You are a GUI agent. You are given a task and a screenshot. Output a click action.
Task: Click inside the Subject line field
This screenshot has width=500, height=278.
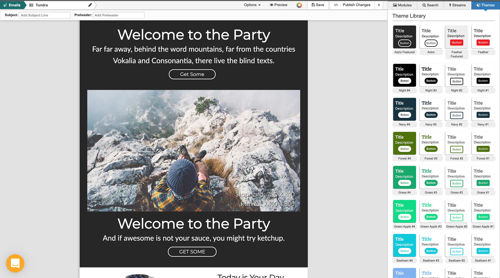point(45,15)
